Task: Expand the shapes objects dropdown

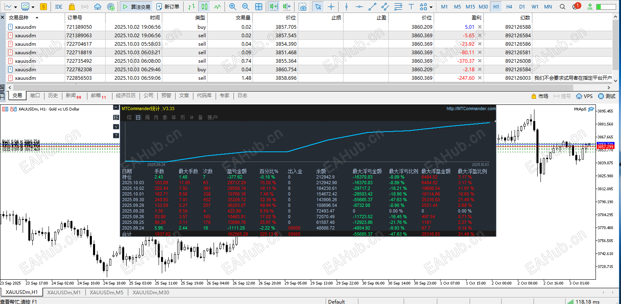Action: click(x=431, y=7)
